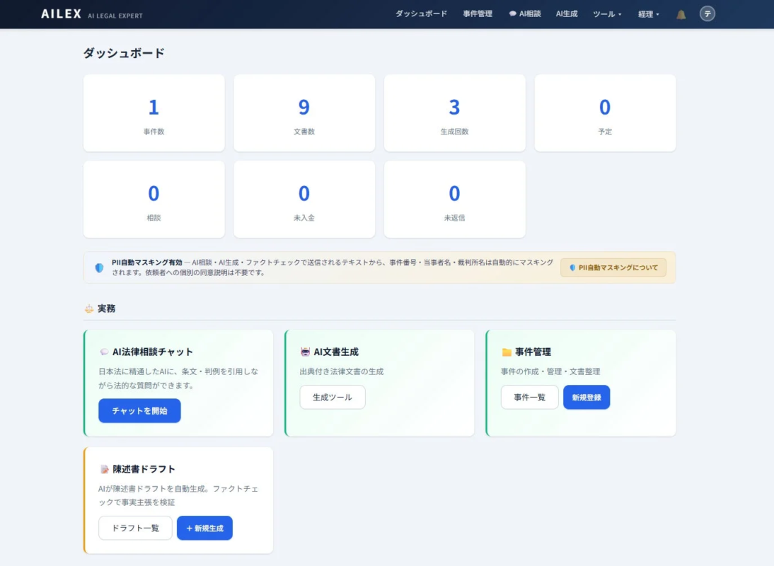Viewport: 774px width, 566px height.
Task: Open the 生成ツール button
Action: pyautogui.click(x=332, y=397)
